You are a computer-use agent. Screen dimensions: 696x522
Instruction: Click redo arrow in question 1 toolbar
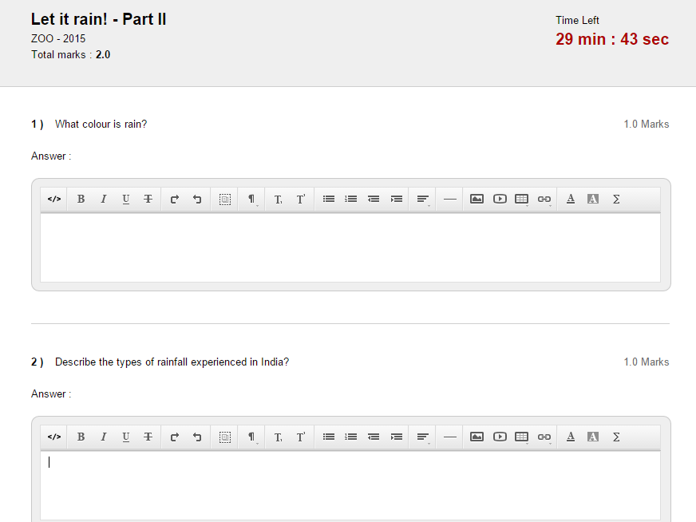174,200
